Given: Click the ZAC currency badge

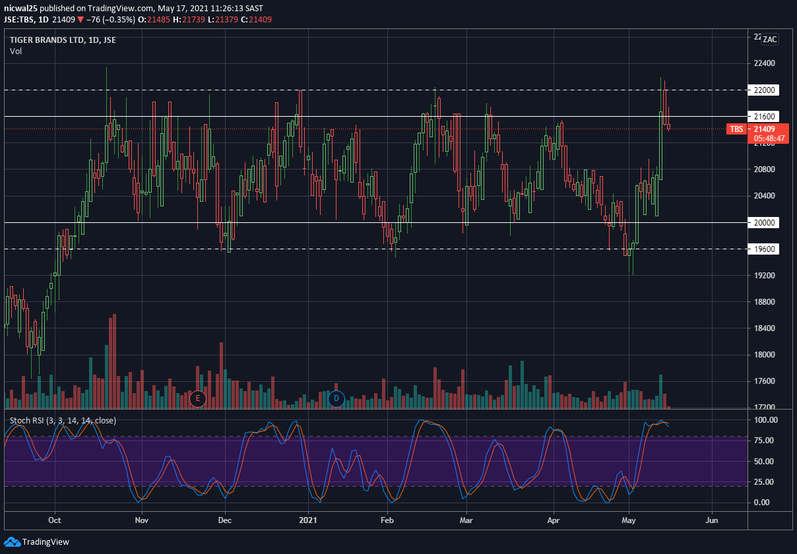Looking at the screenshot, I should click(770, 40).
